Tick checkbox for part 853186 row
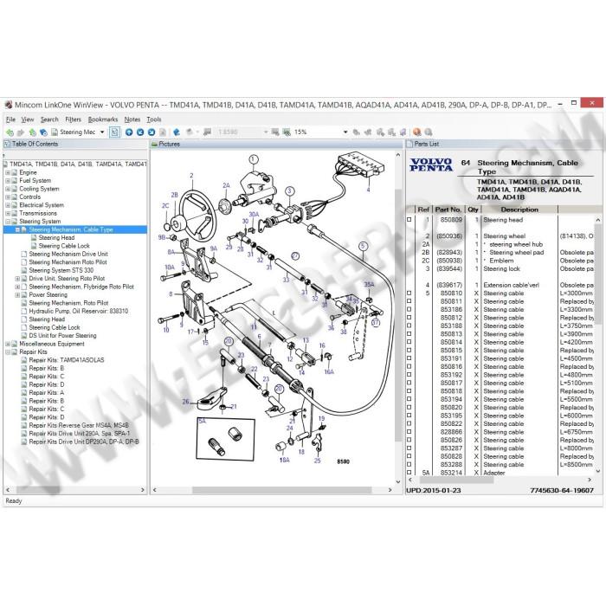Image resolution: width=606 pixels, height=606 pixels. [x=409, y=310]
